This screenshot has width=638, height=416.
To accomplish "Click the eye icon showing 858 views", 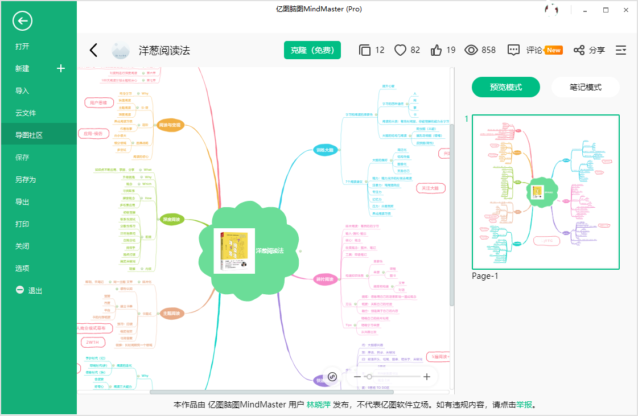I will [471, 50].
